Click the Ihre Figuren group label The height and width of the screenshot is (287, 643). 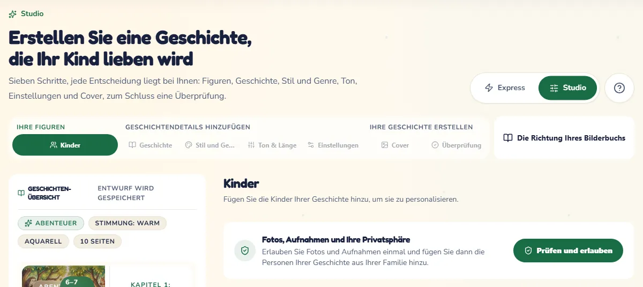41,127
